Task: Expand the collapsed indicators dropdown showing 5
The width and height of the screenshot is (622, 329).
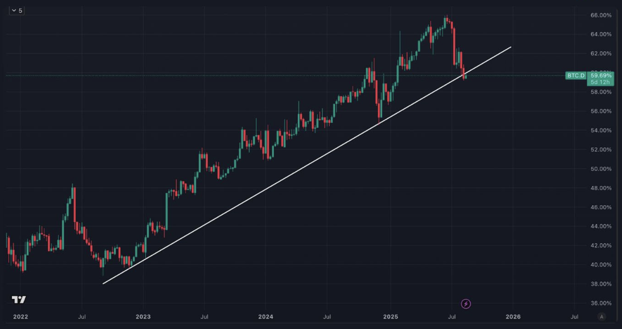Action: [x=17, y=11]
